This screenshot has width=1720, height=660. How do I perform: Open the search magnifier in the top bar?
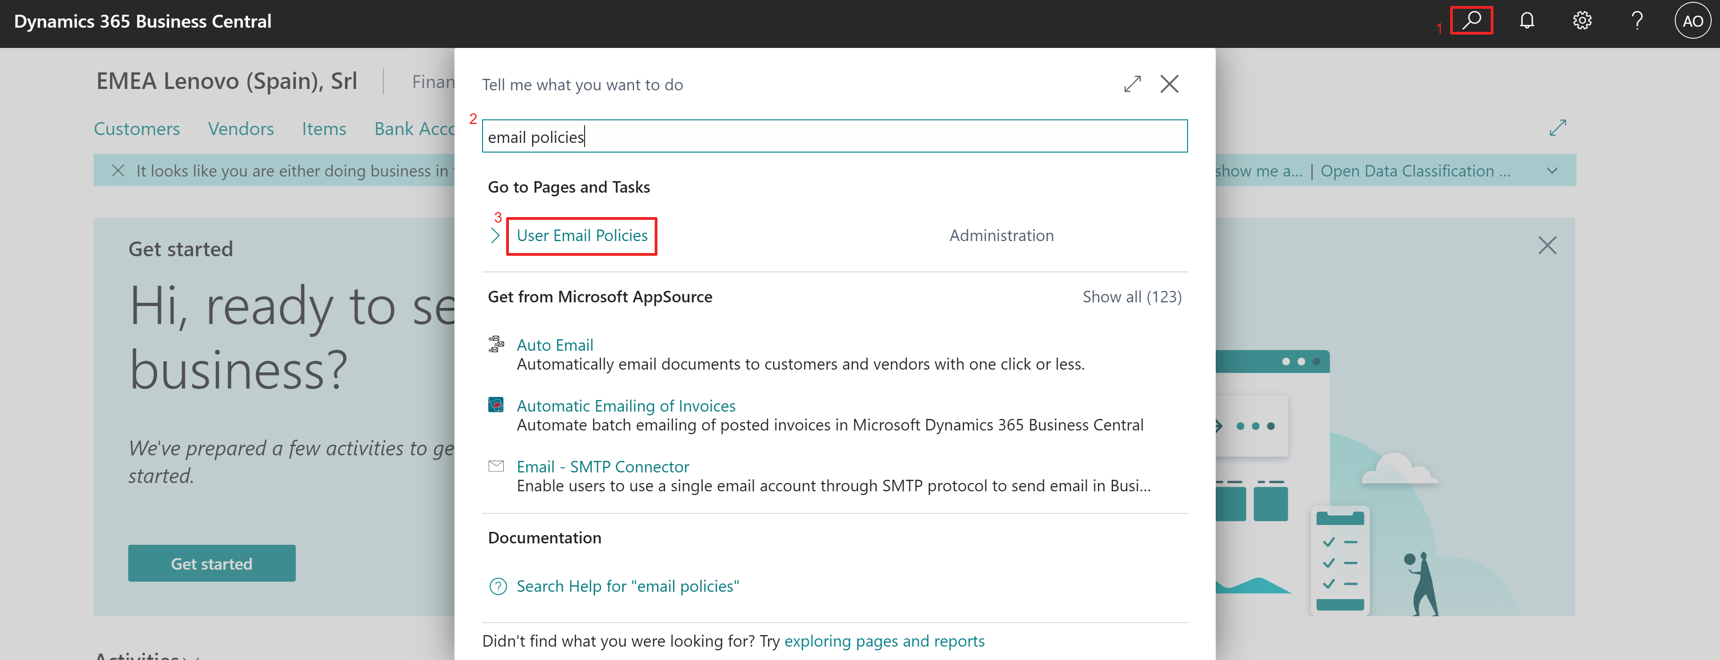tap(1471, 20)
